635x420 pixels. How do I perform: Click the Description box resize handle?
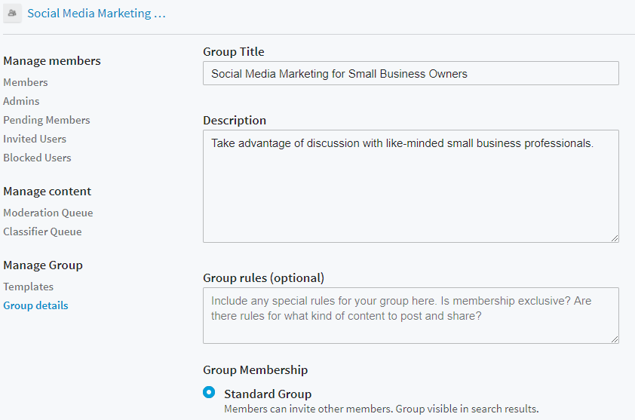click(x=615, y=238)
